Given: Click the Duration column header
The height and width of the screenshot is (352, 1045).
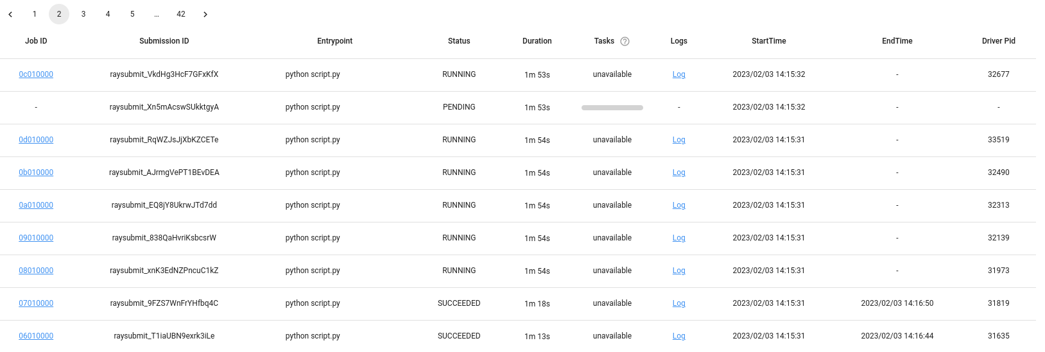Looking at the screenshot, I should (537, 41).
